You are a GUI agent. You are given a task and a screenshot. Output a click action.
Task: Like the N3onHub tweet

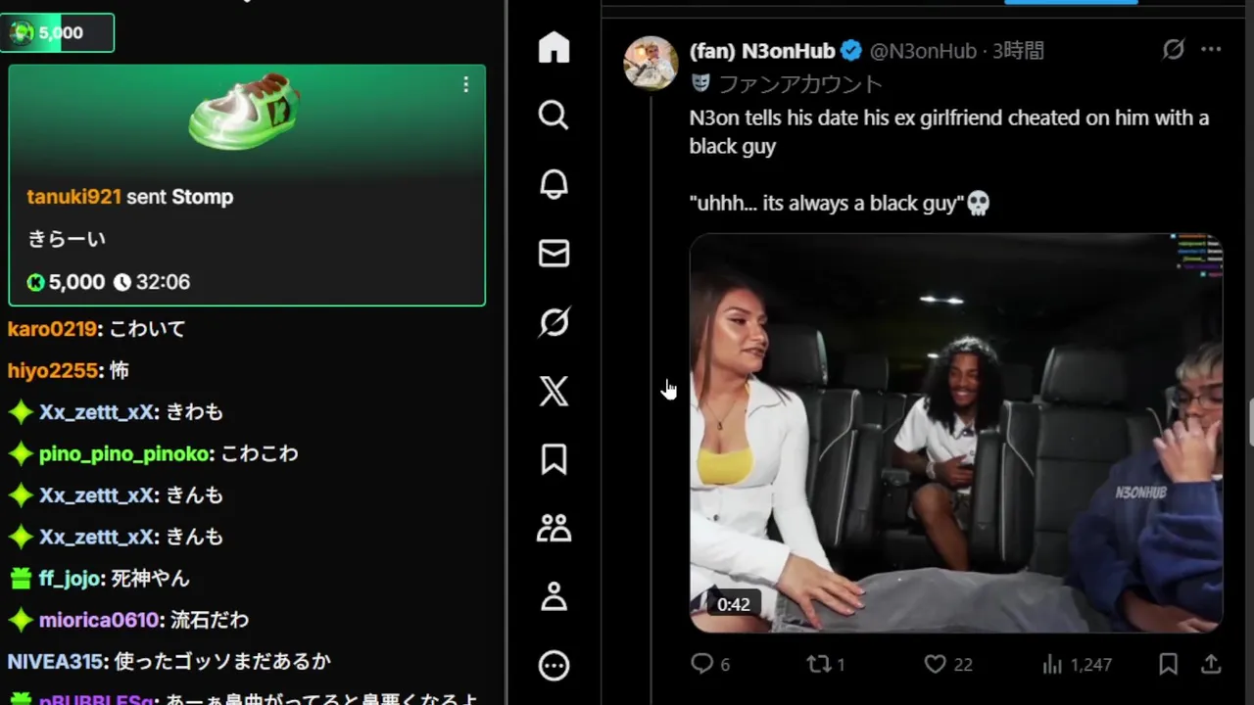[x=936, y=665]
